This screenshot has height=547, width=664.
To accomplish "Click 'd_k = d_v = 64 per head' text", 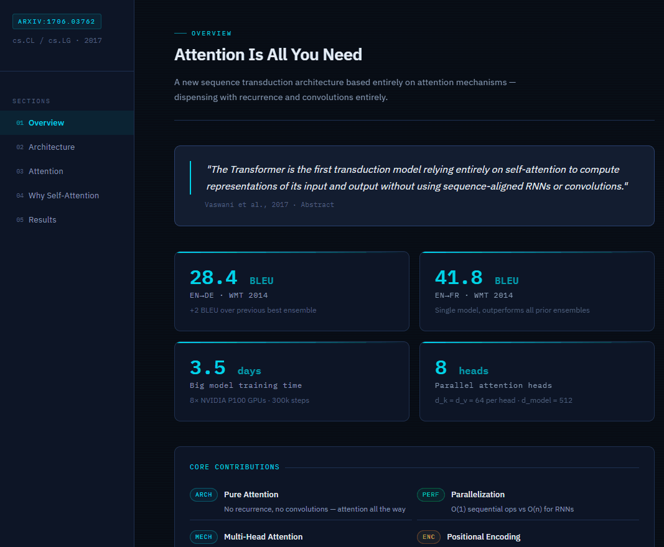I will (475, 400).
